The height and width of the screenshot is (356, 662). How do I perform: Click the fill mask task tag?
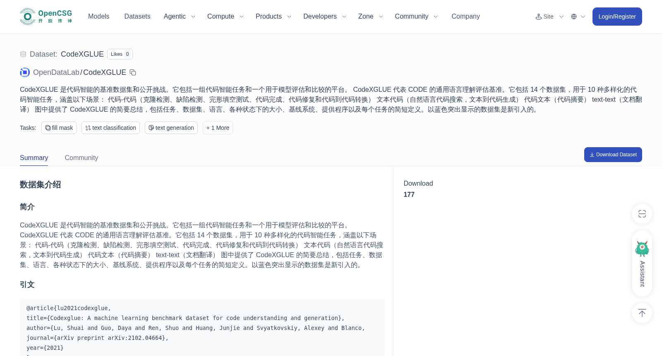(59, 128)
